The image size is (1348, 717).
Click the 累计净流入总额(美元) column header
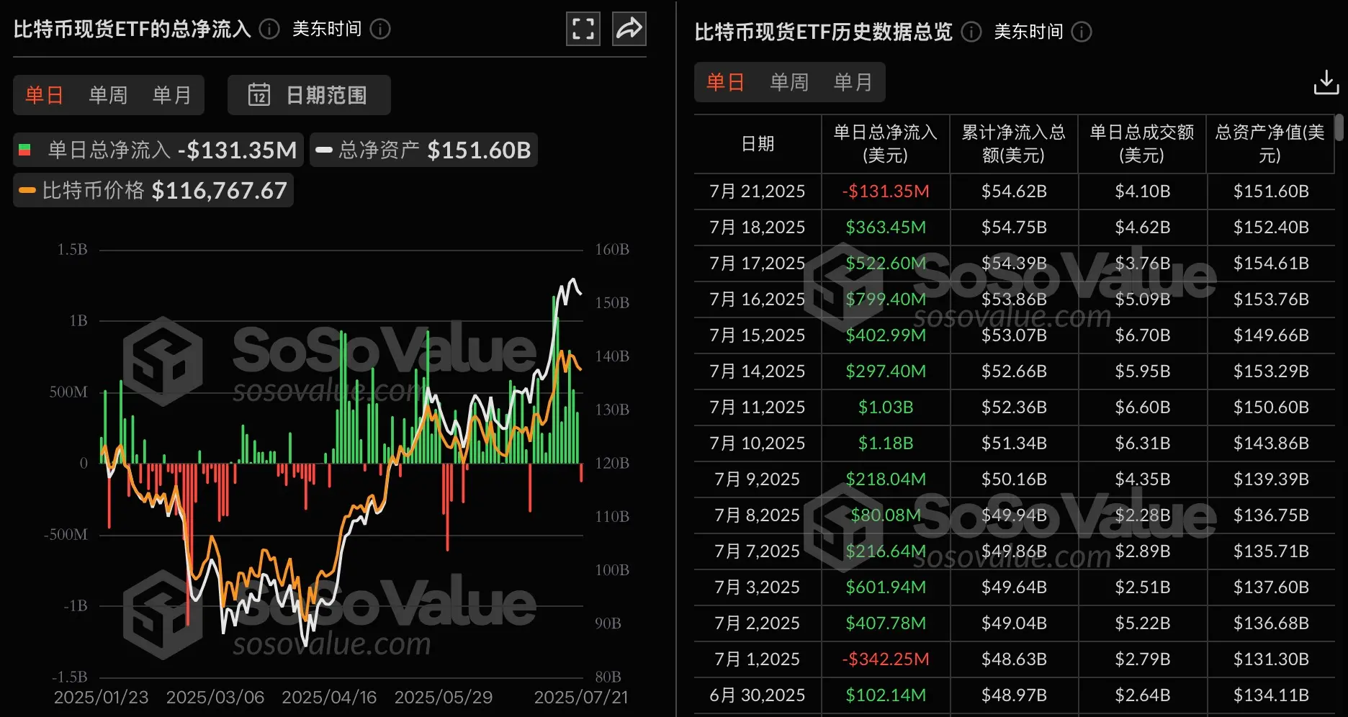[1014, 144]
